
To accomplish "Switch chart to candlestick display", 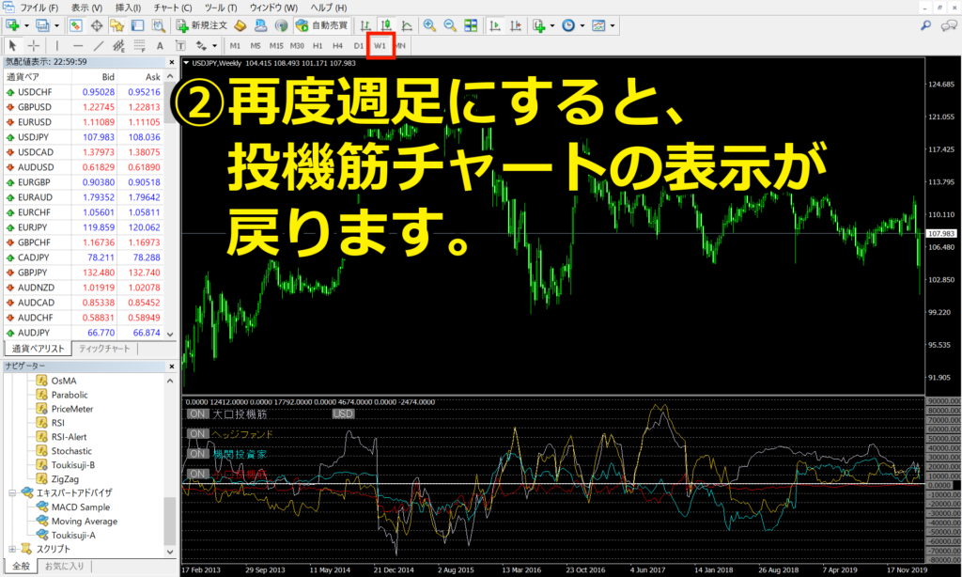I will pyautogui.click(x=386, y=25).
